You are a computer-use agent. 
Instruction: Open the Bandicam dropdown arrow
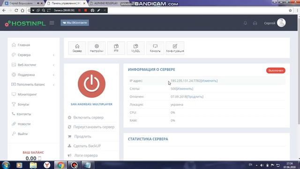33,10
